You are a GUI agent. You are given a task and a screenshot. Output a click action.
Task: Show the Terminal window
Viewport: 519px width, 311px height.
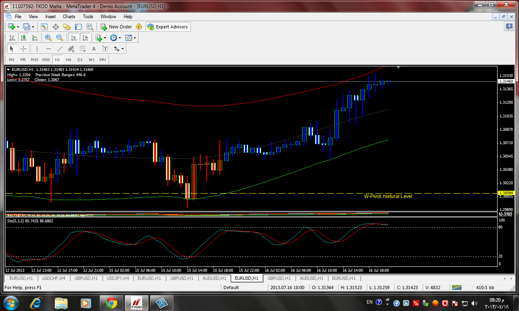click(78, 27)
